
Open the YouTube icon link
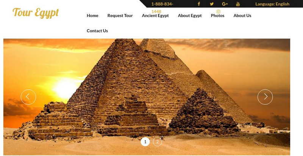pyautogui.click(x=238, y=4)
